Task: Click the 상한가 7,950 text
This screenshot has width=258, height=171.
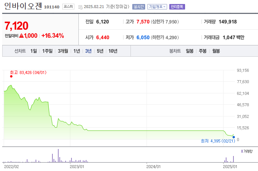Action: (165, 22)
